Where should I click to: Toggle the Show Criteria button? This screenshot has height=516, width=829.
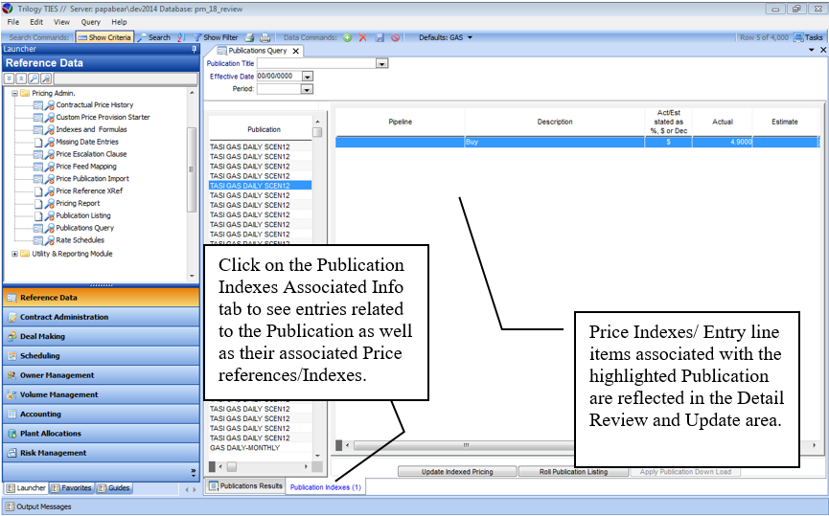point(104,37)
